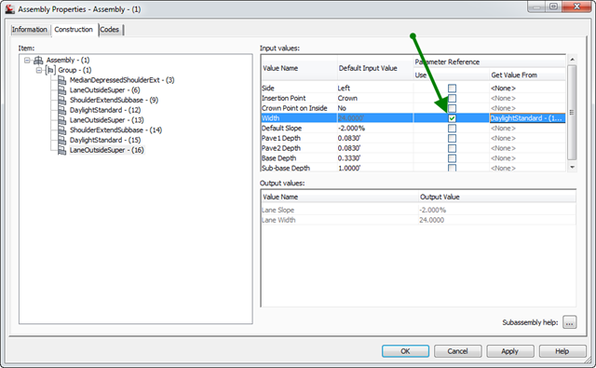The height and width of the screenshot is (368, 596).
Task: Switch to the Information tab
Action: 30,30
